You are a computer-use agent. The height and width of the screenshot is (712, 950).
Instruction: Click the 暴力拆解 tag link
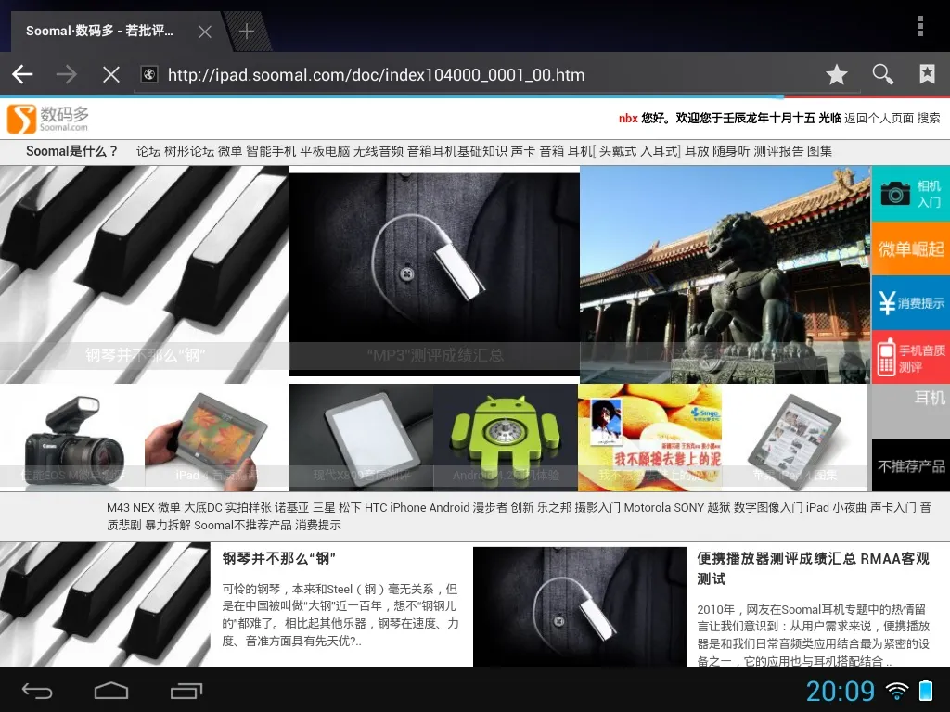click(168, 525)
